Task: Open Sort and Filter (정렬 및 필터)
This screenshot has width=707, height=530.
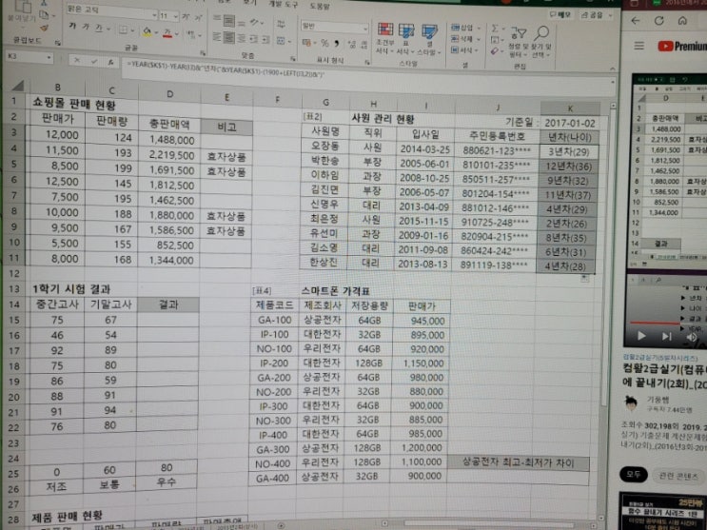Action: (519, 42)
